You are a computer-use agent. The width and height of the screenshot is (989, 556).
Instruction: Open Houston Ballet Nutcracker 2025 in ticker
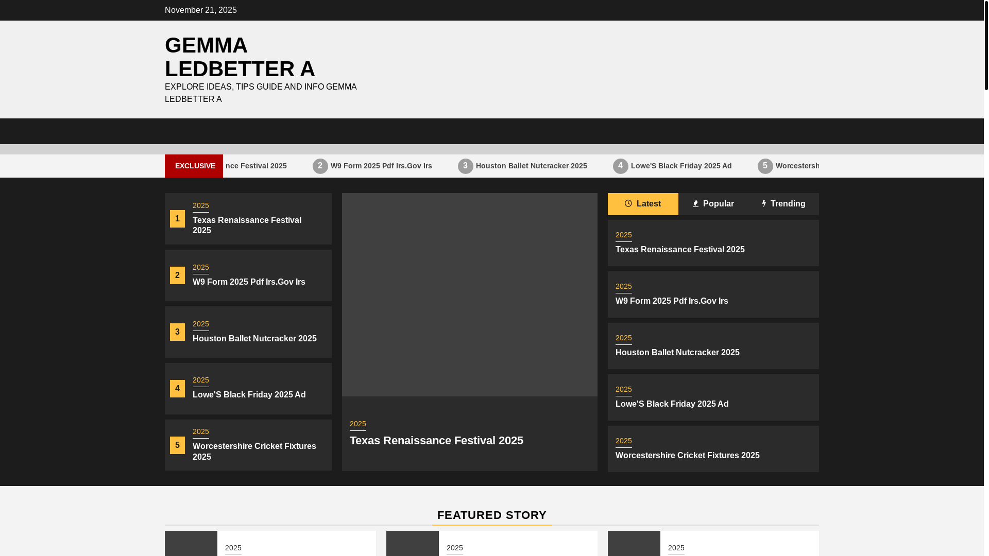(x=532, y=166)
